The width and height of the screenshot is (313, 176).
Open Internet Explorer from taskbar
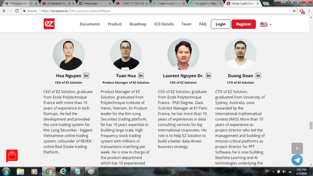(63, 172)
